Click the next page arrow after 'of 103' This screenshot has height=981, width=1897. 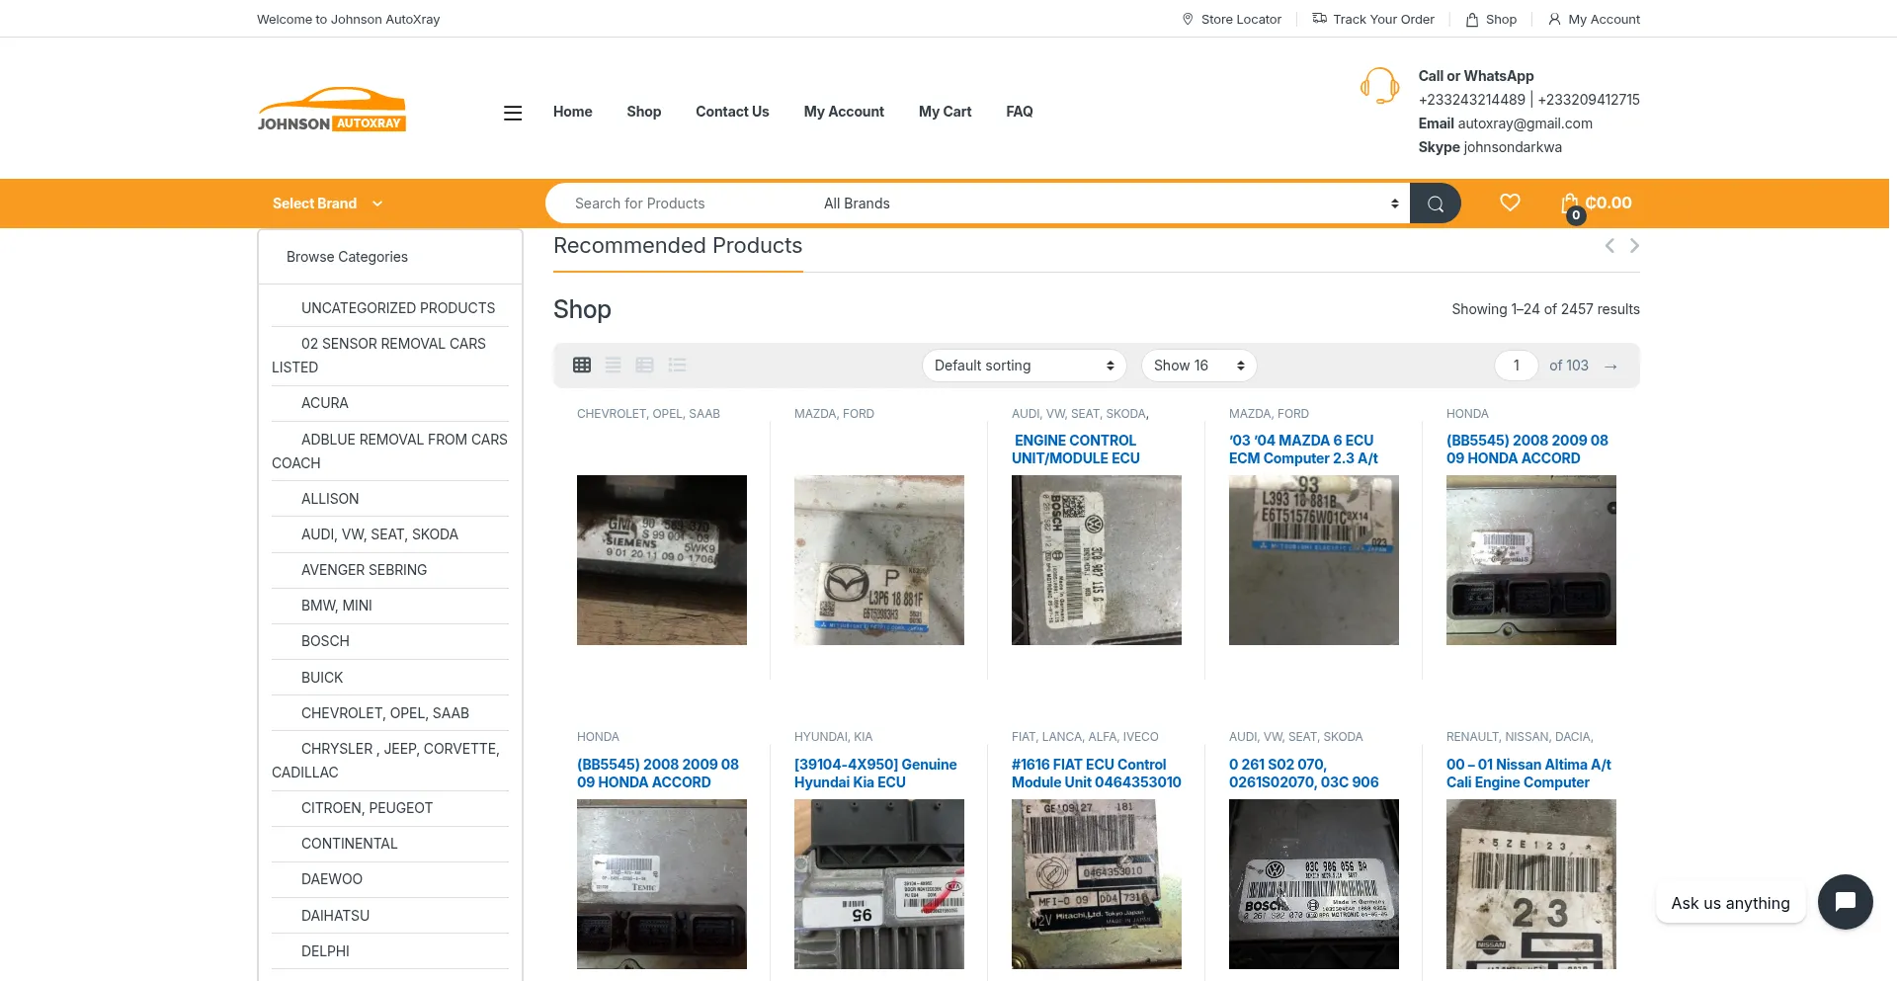click(x=1610, y=367)
